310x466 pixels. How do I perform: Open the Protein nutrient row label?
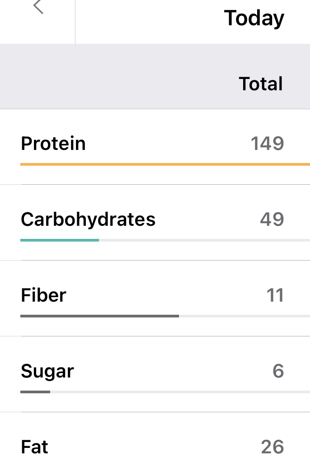(x=53, y=144)
